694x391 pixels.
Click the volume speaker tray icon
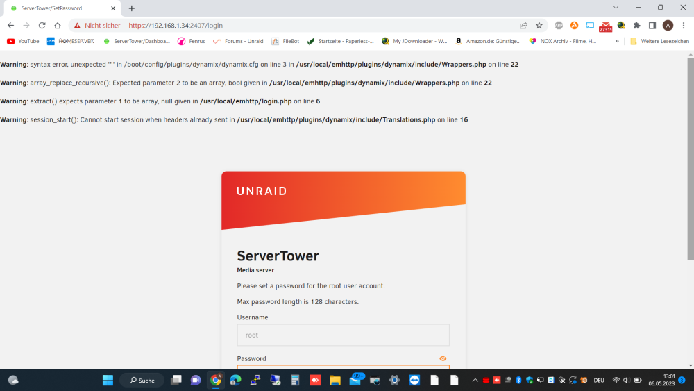click(x=627, y=381)
